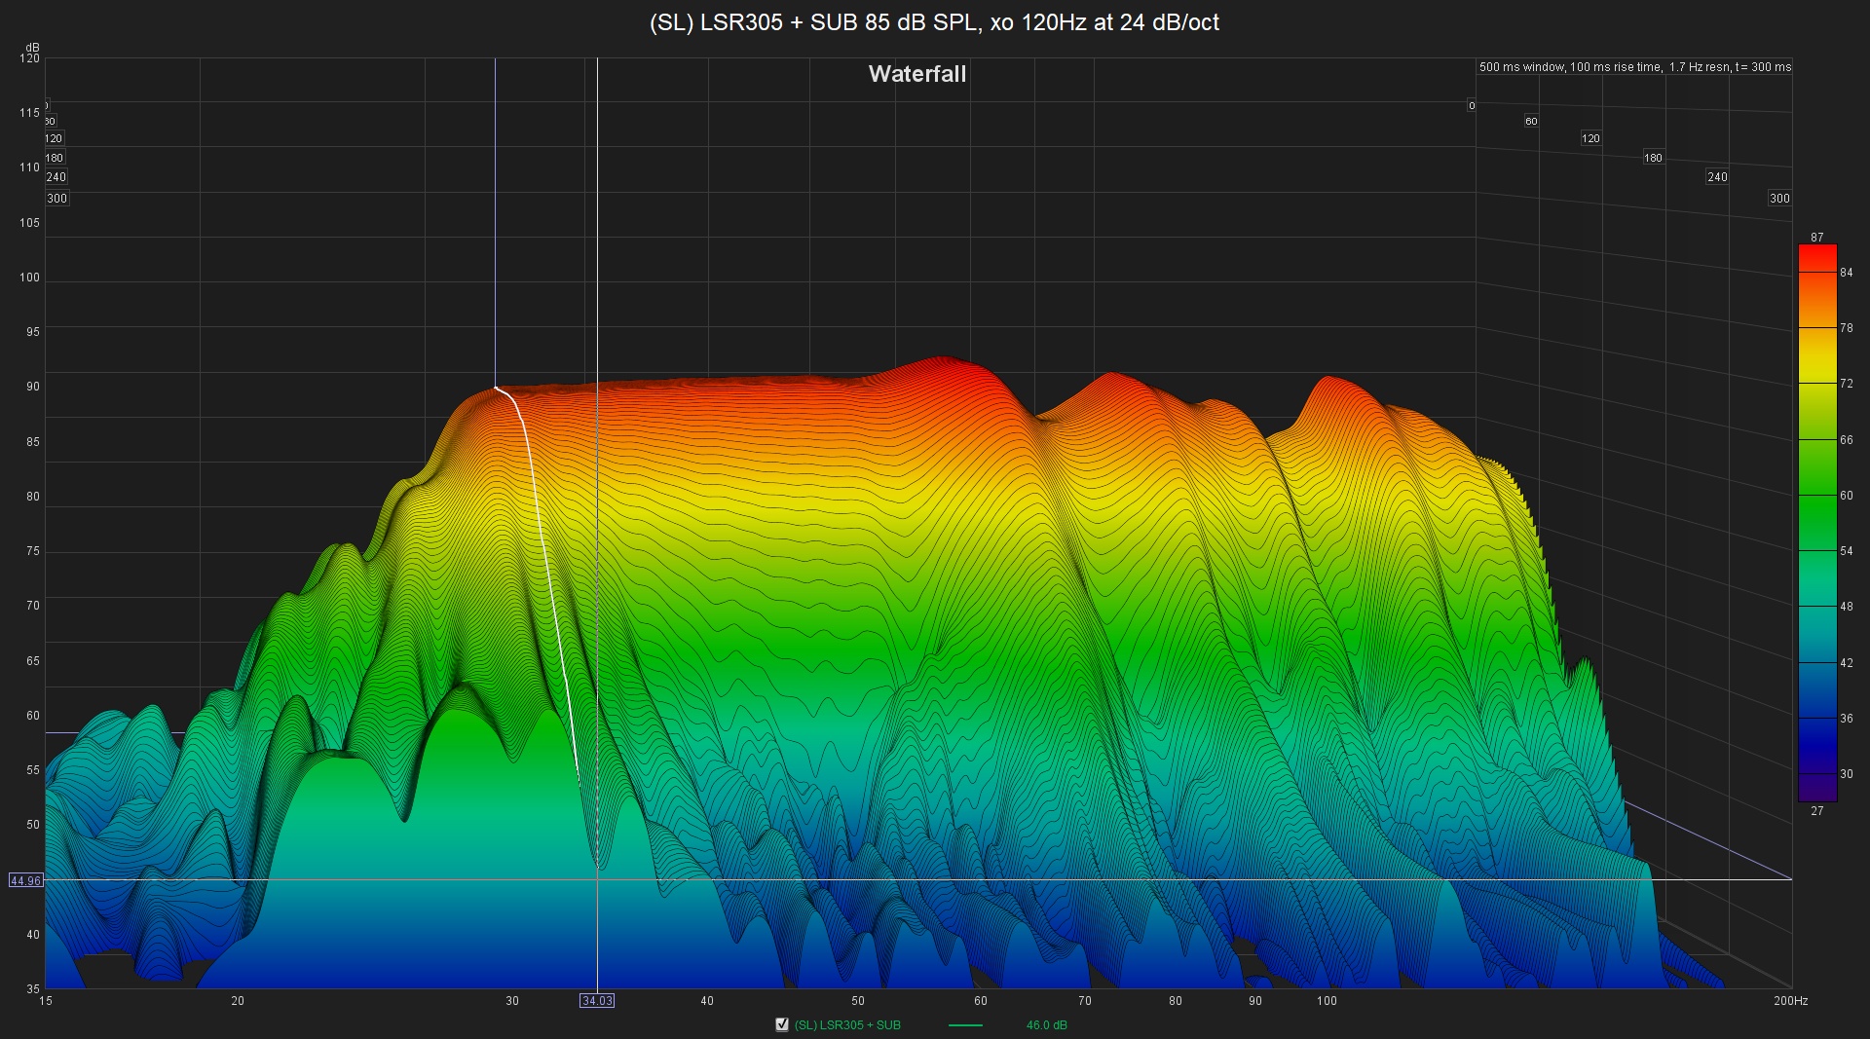
Task: Click the 40 label on frequency axis
Action: coord(707,1001)
